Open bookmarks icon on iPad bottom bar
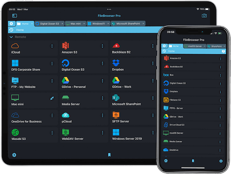The image size is (231, 174). tap(109, 155)
